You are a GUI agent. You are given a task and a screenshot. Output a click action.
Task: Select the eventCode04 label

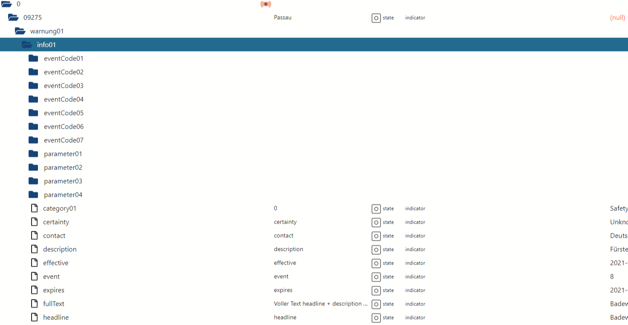tap(64, 99)
